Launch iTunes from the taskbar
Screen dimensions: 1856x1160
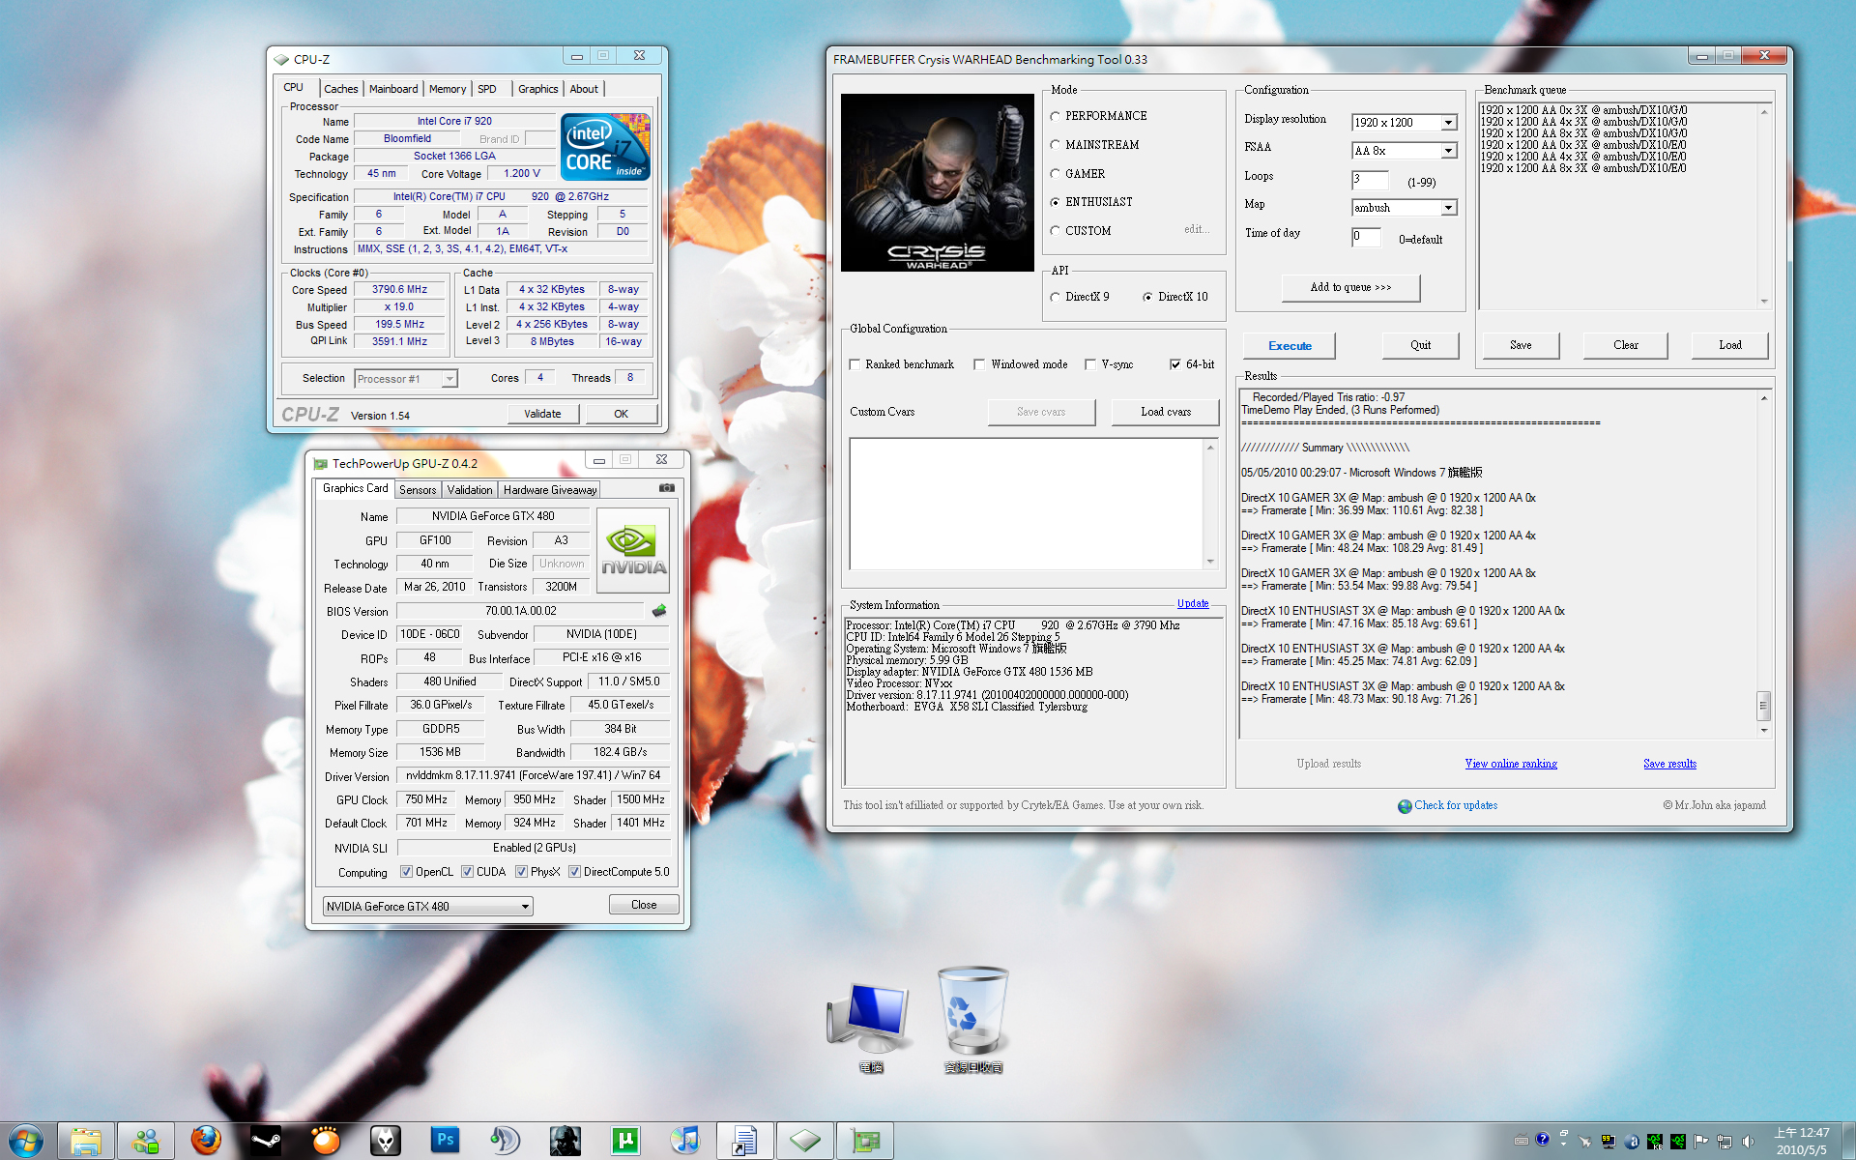pyautogui.click(x=685, y=1141)
